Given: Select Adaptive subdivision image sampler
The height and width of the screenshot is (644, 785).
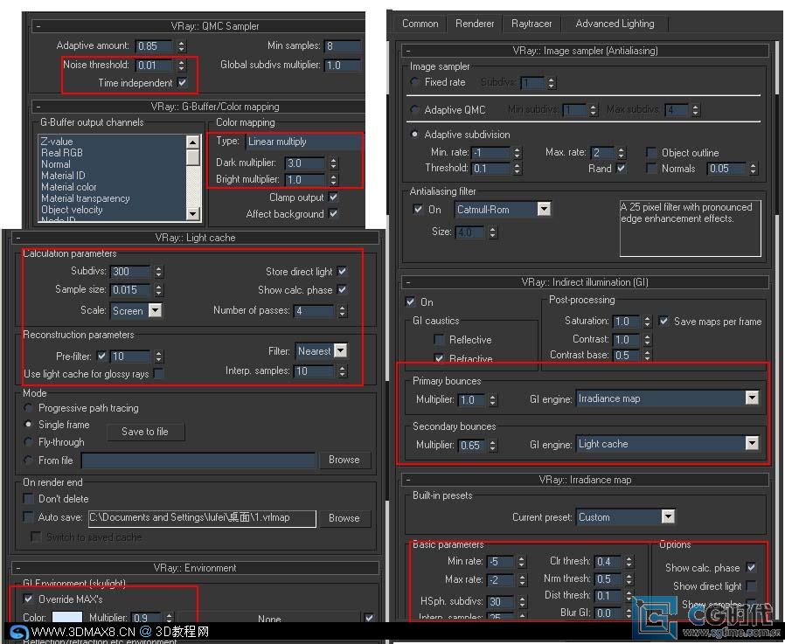Looking at the screenshot, I should (414, 134).
